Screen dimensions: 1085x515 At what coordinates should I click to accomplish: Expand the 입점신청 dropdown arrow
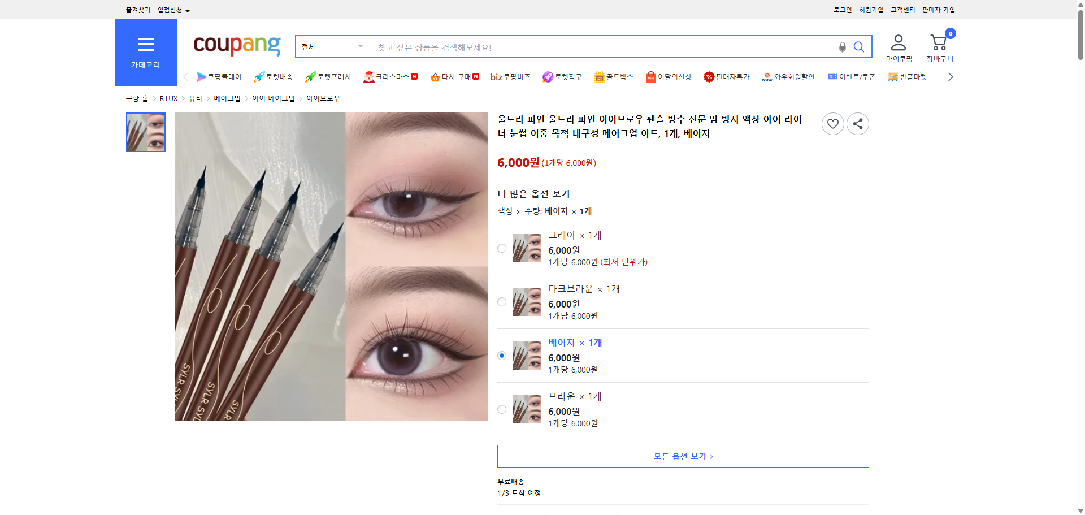point(188,10)
